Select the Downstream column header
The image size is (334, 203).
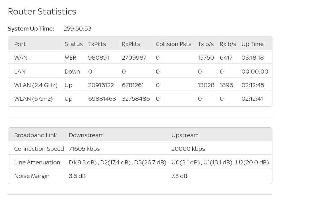86,135
